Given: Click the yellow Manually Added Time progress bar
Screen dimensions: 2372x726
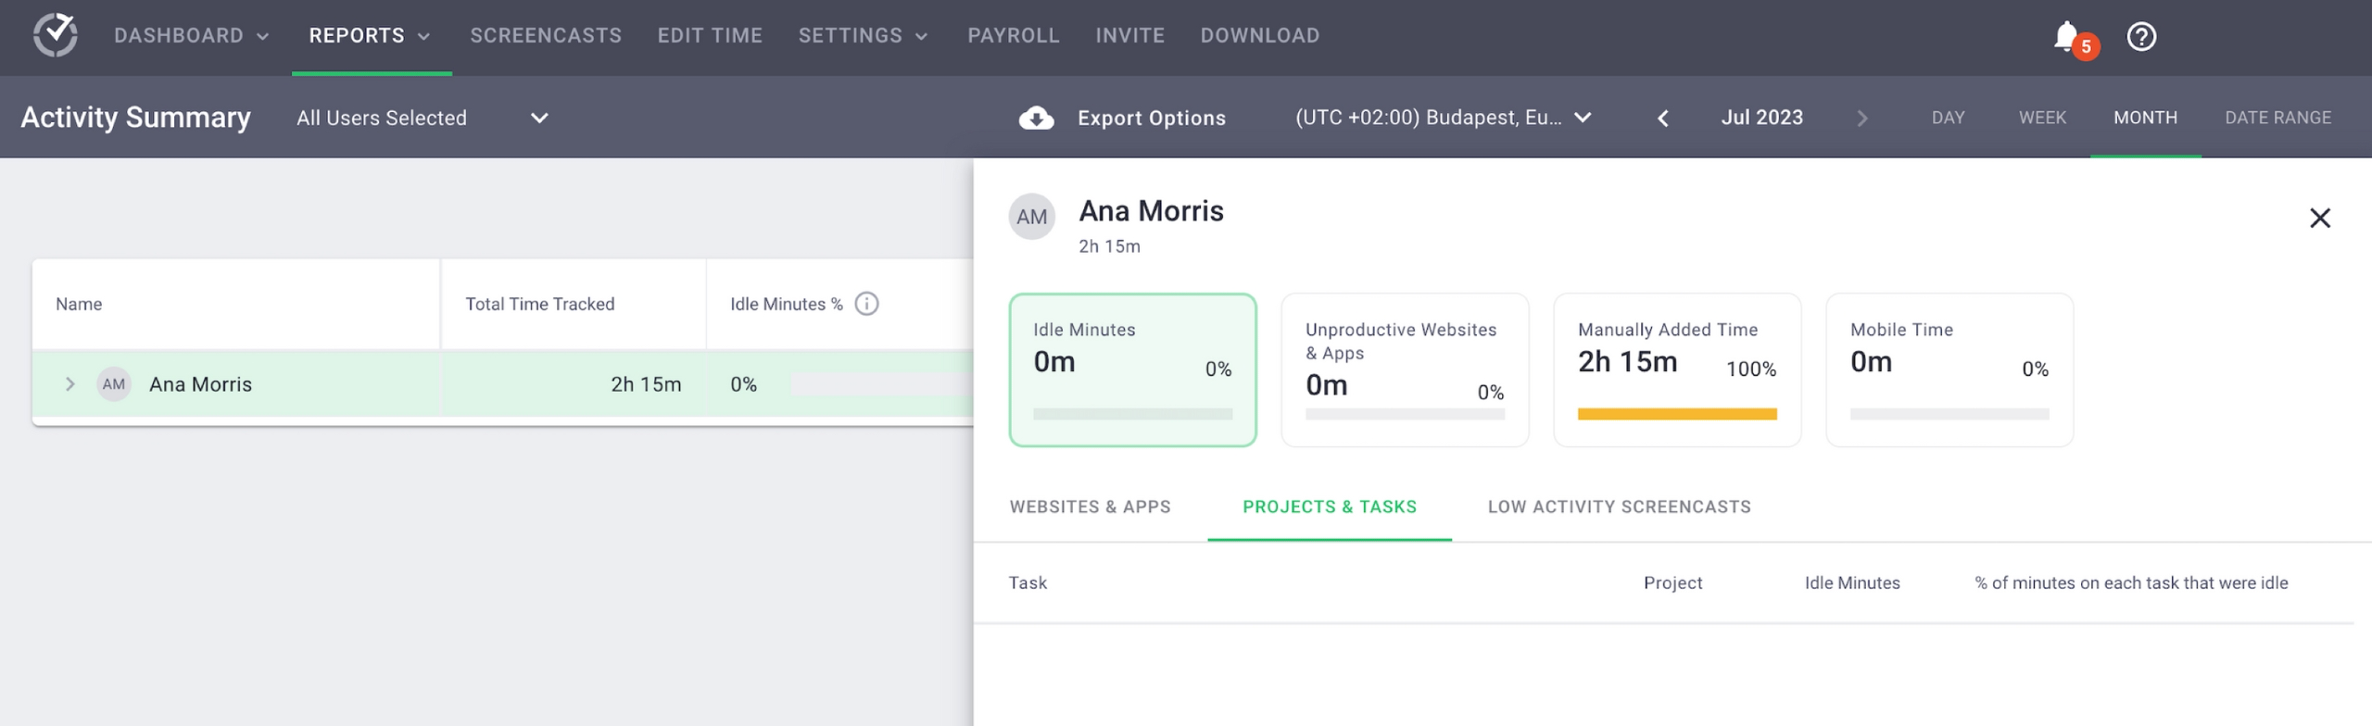Looking at the screenshot, I should coord(1678,414).
